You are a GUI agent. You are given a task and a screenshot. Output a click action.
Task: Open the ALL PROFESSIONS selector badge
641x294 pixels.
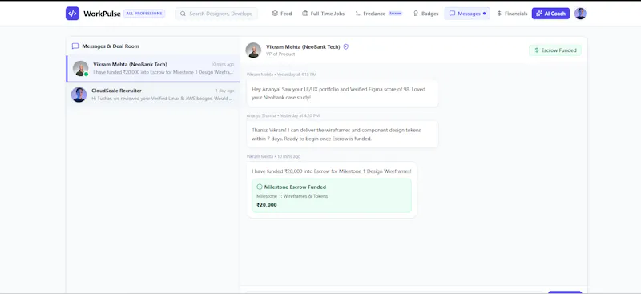(x=144, y=14)
